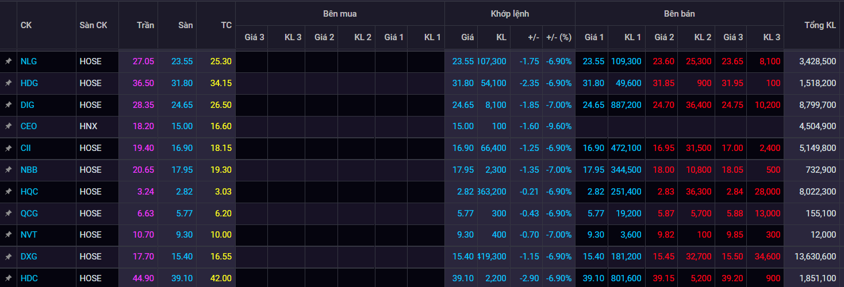The image size is (844, 287).
Task: Select CEO total volume 4,504,900 cell
Action: click(x=816, y=126)
